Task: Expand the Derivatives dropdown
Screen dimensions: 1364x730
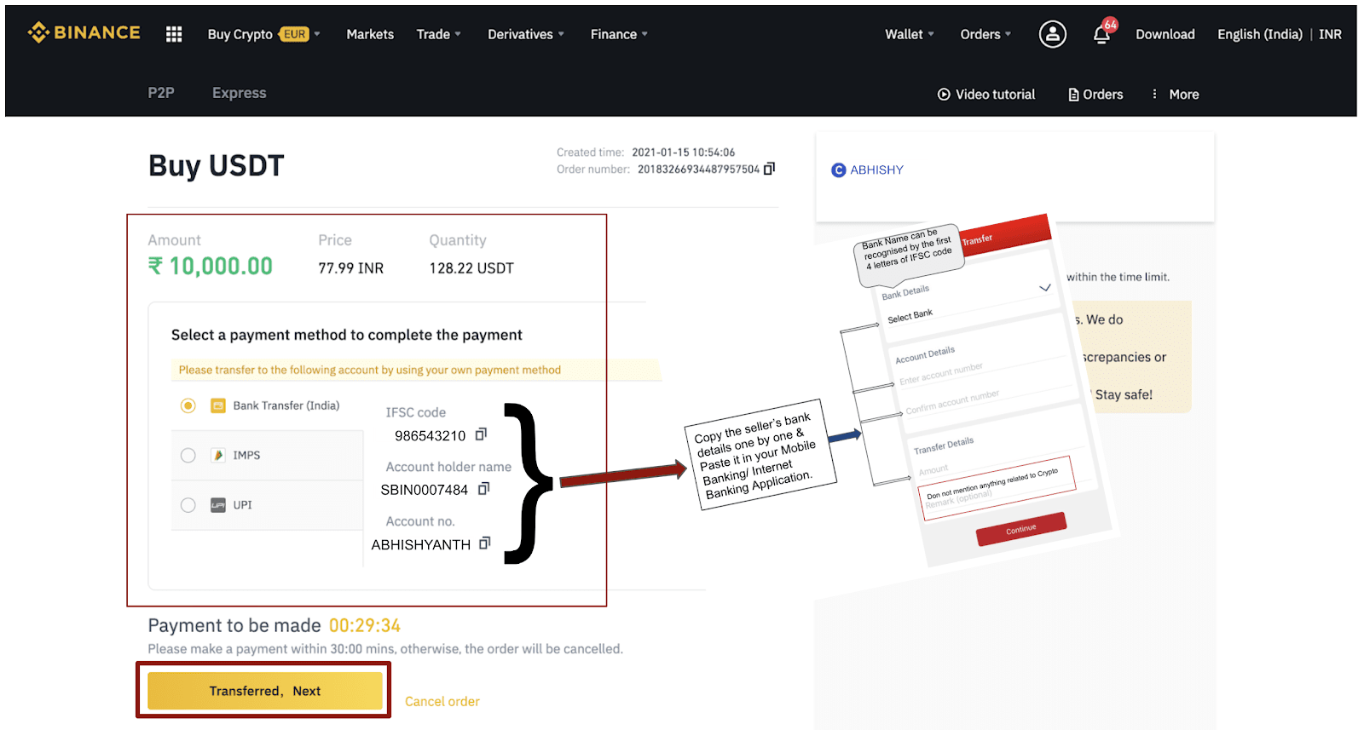Action: [561, 34]
